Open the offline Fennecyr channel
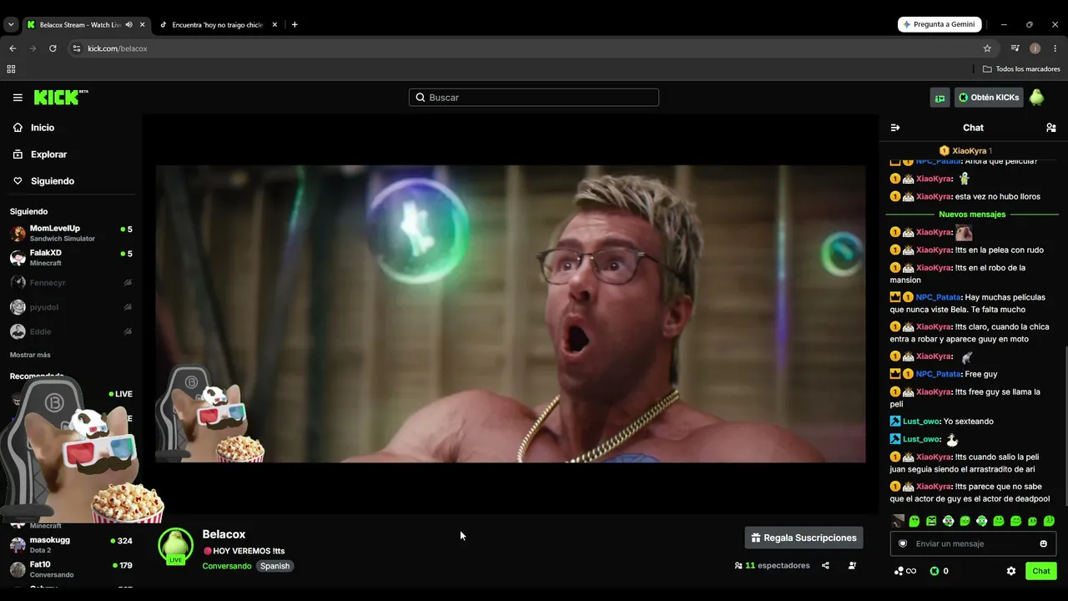 coord(71,283)
